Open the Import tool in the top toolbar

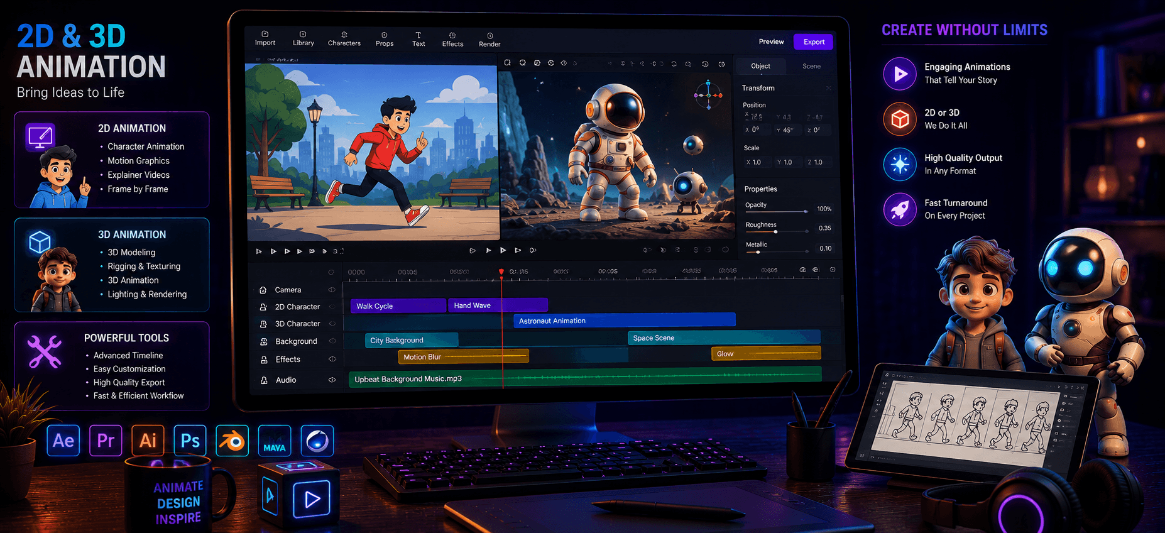click(x=265, y=38)
